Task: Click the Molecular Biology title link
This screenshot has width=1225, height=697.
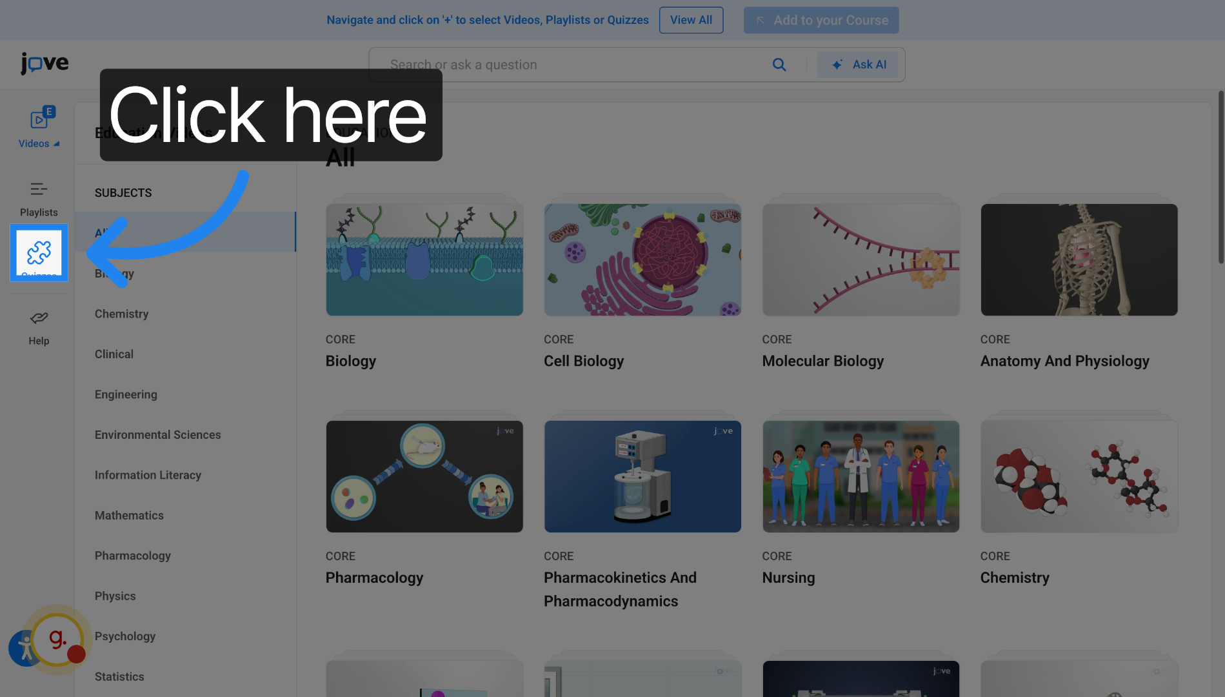Action: [x=823, y=361]
